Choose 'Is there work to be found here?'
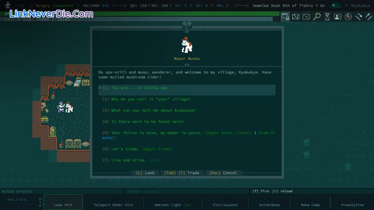This screenshot has height=210, width=374. (147, 122)
